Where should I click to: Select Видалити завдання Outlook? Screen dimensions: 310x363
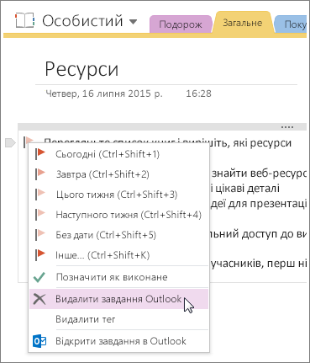118,299
